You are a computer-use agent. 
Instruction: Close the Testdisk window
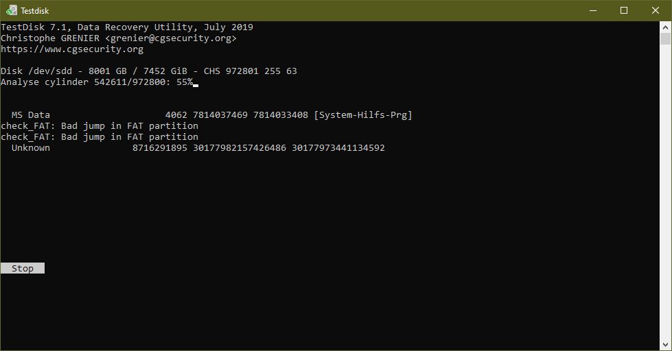(656, 10)
